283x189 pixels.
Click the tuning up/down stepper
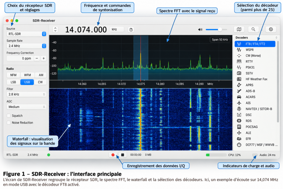[55, 29]
